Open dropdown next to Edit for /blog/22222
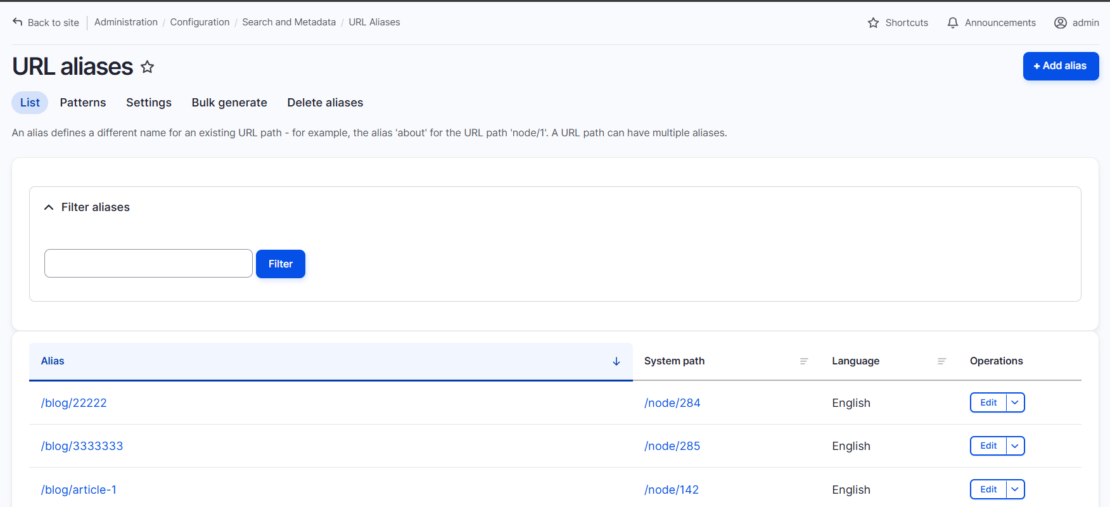Image resolution: width=1110 pixels, height=507 pixels. 1015,402
